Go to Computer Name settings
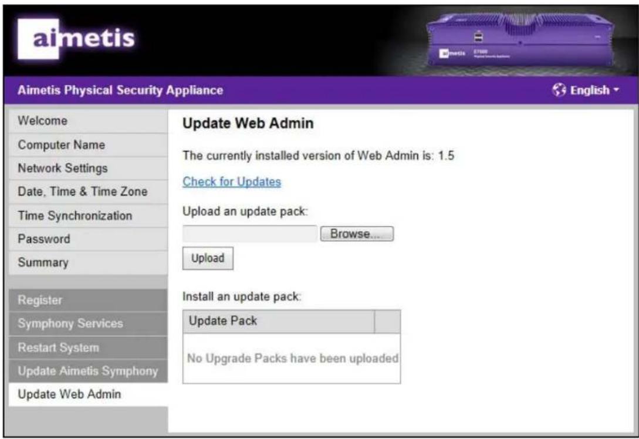Viewport: 639px width, 439px height. pos(88,145)
